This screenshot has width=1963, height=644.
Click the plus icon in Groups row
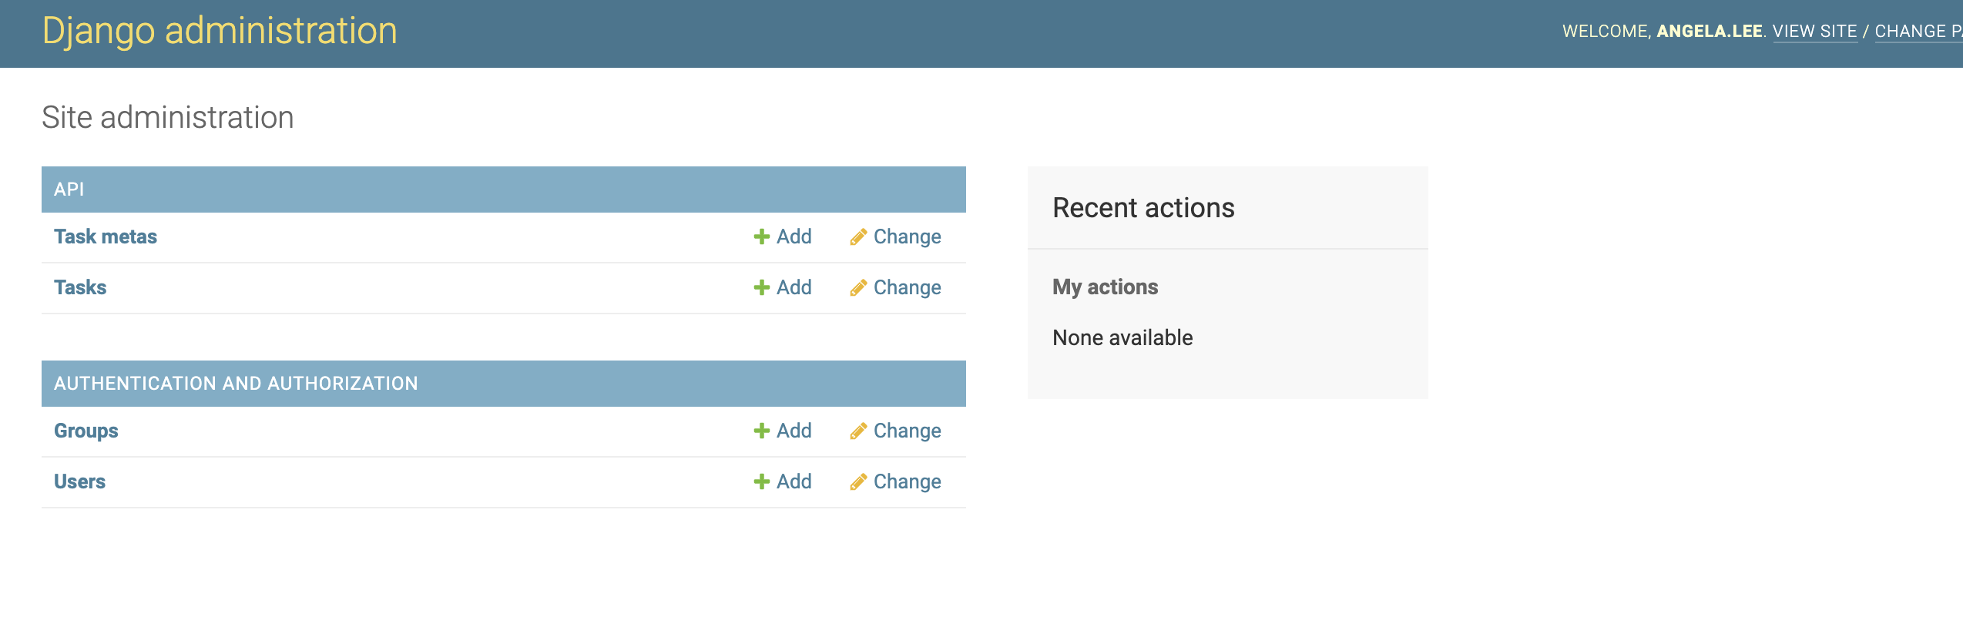point(761,431)
